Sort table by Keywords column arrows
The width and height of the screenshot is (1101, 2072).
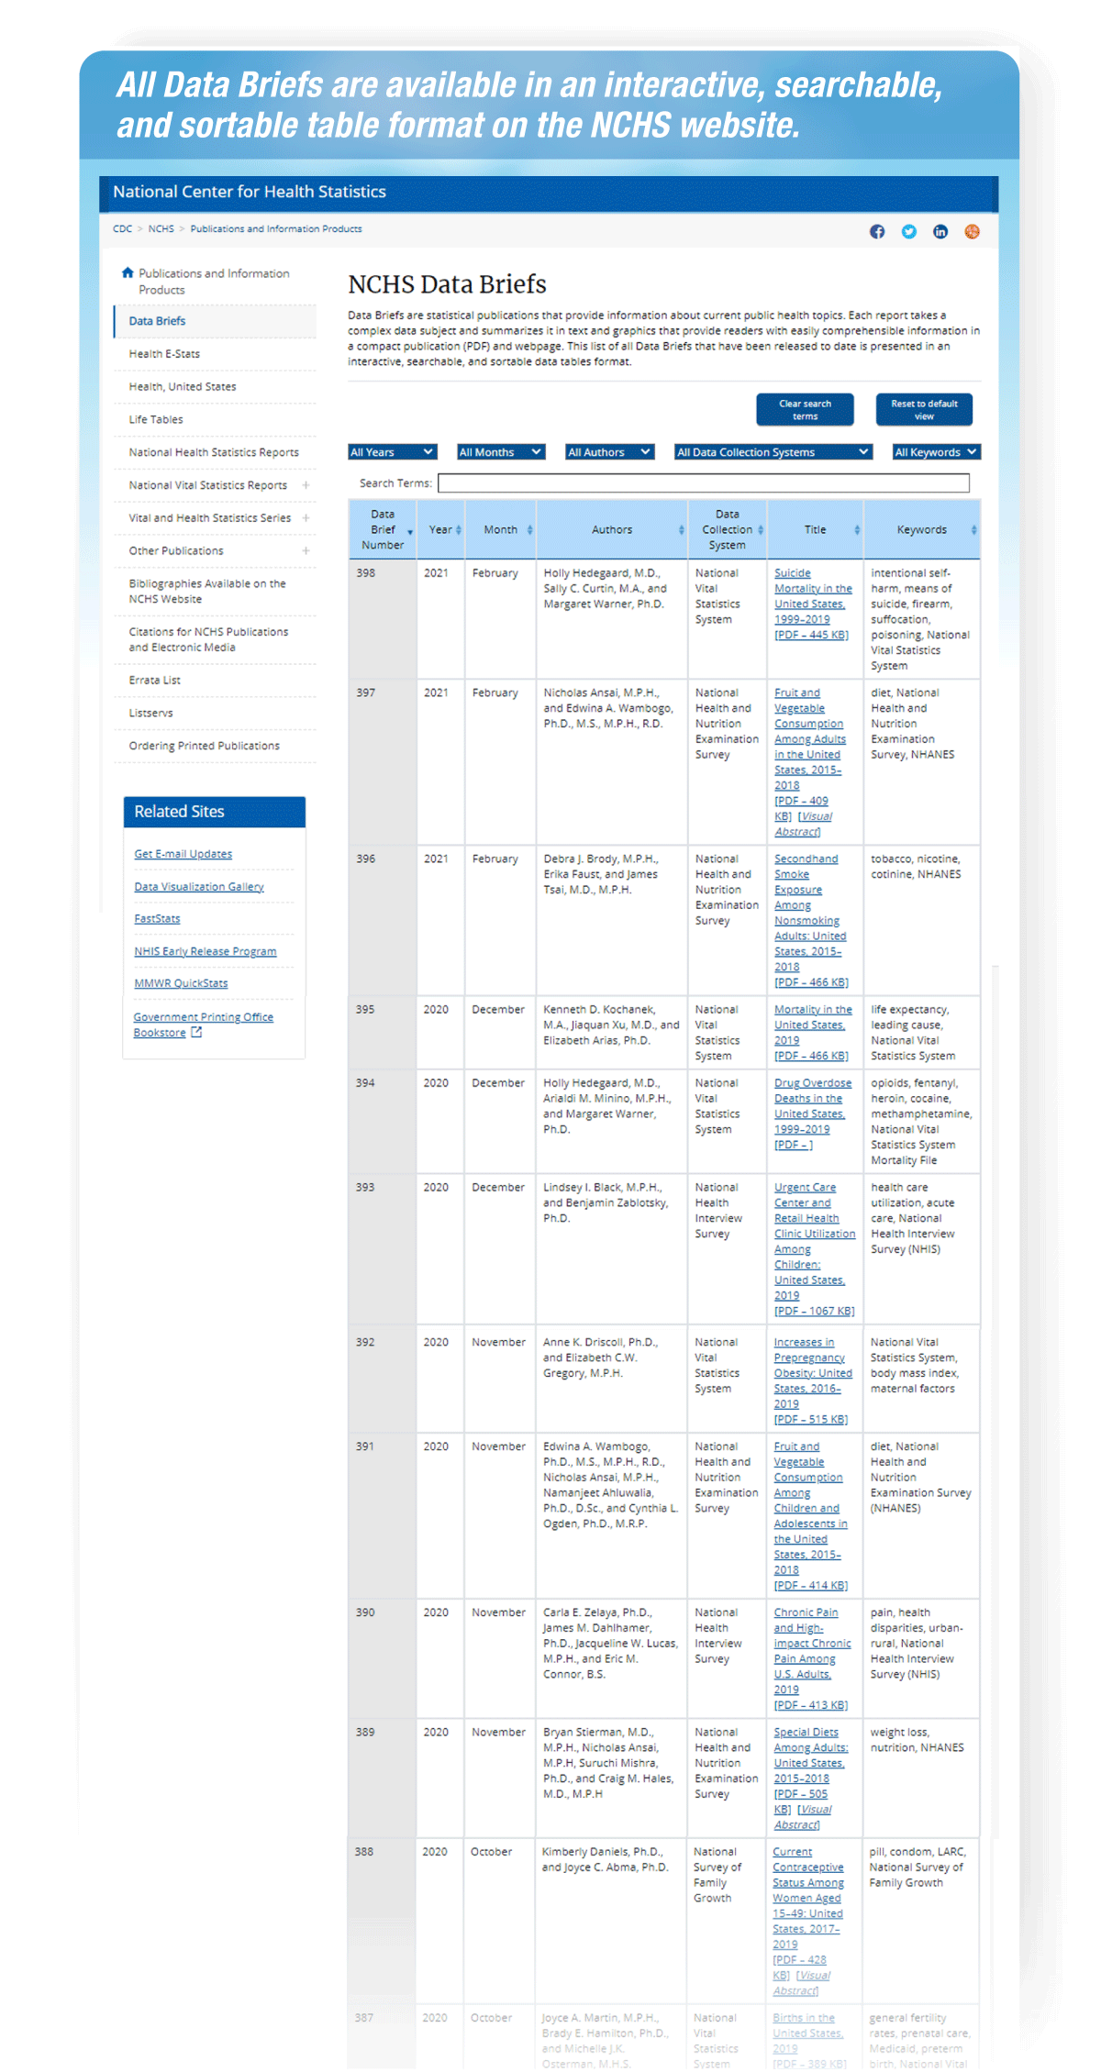(x=973, y=529)
